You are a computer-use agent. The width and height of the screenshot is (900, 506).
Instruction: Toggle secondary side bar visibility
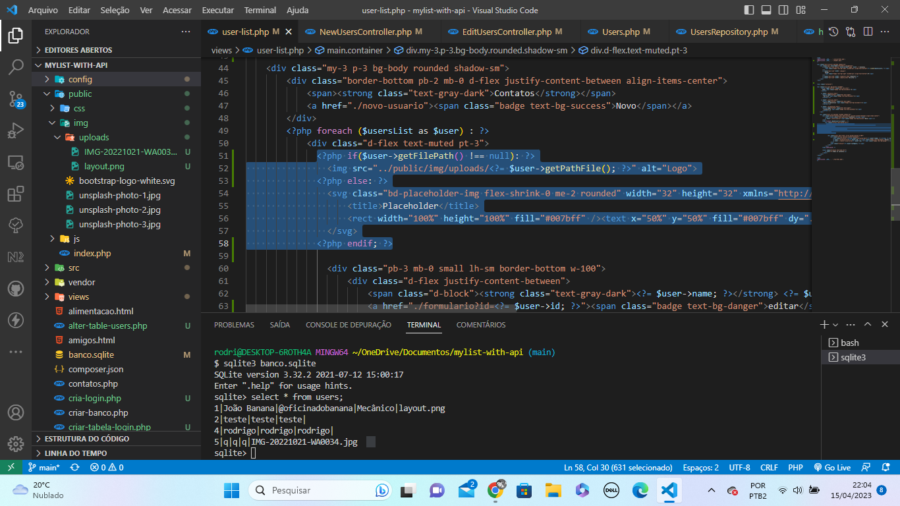pos(783,10)
